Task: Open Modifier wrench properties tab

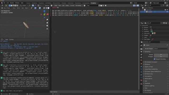Action: [141, 66]
